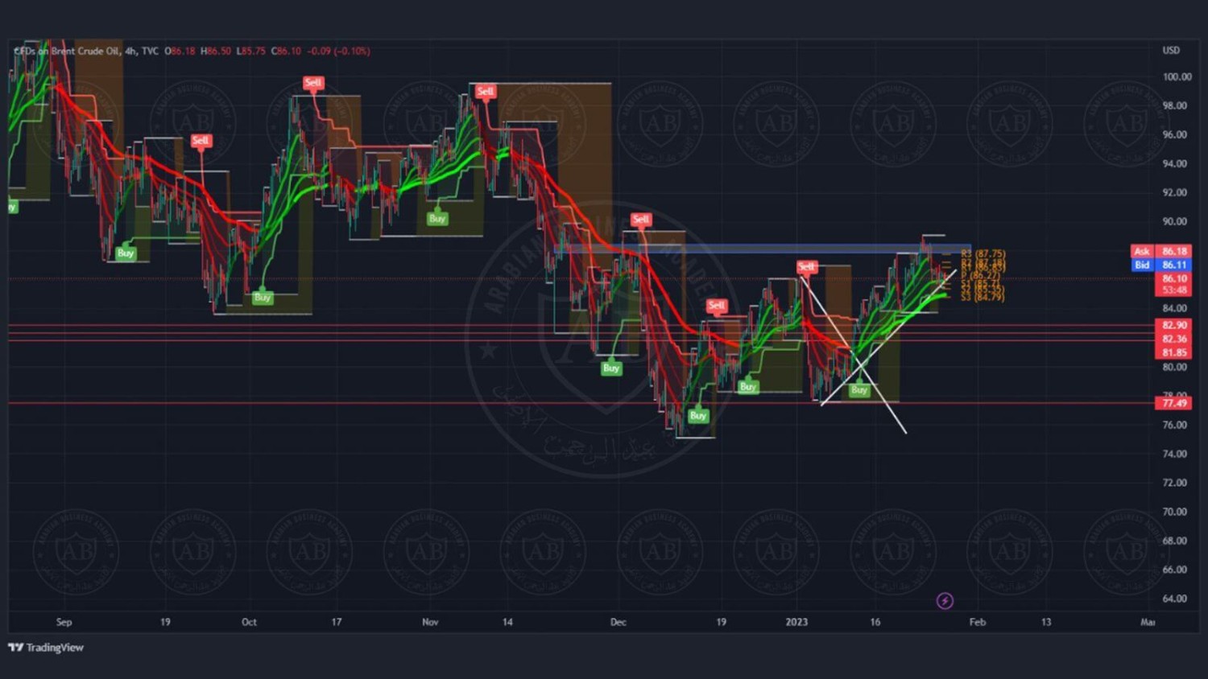Click the chart title CFDs on Brent Crude Oil
Screen dimensions: 1208x679
(66, 51)
